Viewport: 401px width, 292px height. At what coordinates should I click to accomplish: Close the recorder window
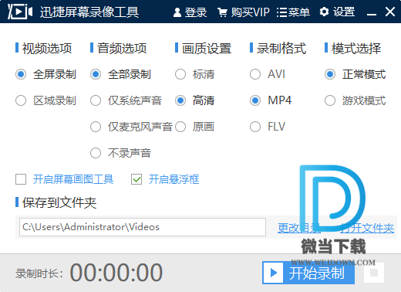pyautogui.click(x=390, y=12)
